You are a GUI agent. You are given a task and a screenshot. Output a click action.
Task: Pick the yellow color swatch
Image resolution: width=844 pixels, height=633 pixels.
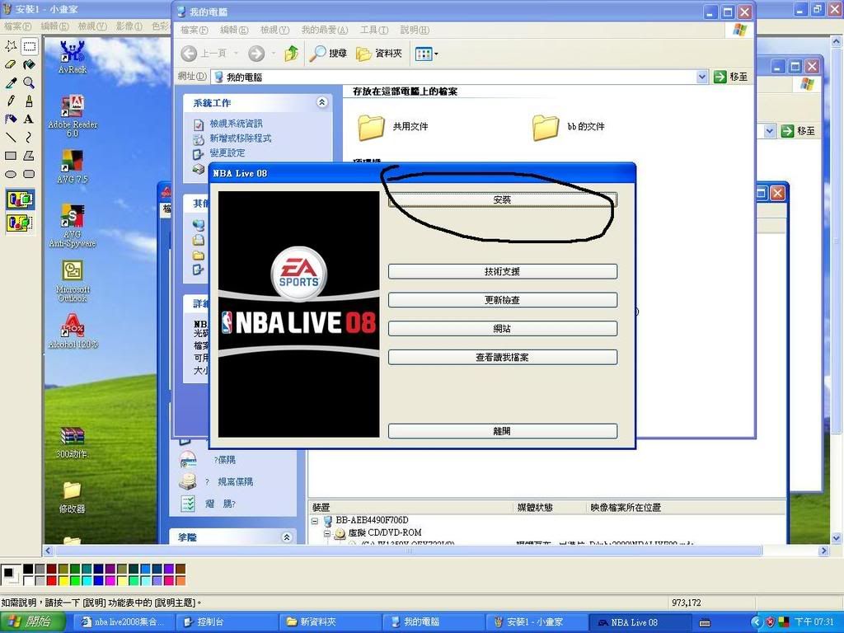tap(63, 580)
